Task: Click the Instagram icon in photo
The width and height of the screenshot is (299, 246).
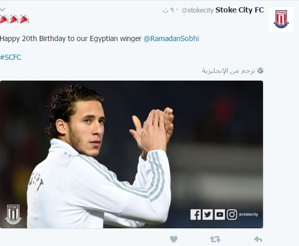Action: click(232, 214)
